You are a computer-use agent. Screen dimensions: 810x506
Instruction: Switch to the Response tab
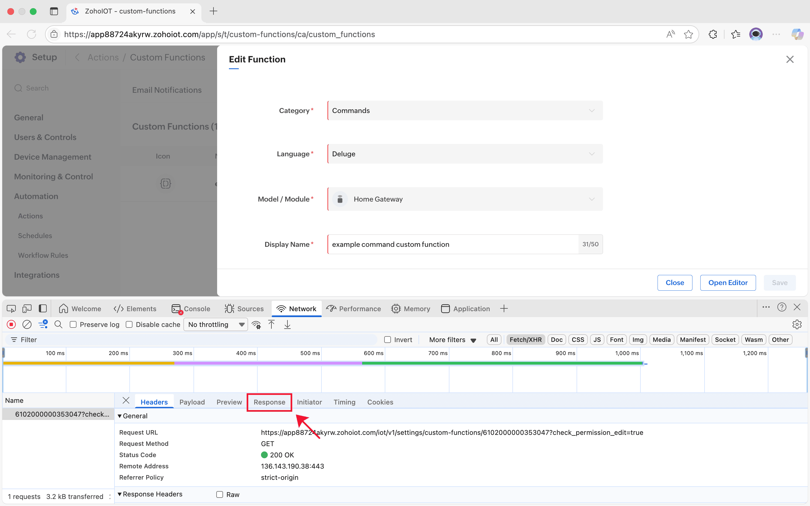[269, 402]
